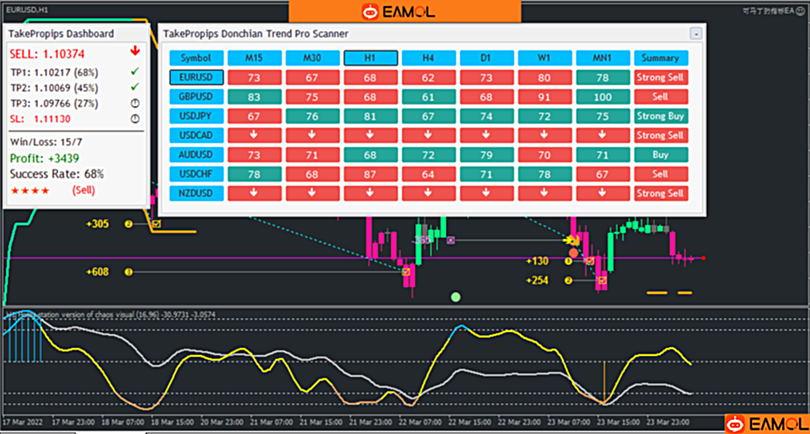Click GBPUSD MN1 cell showing 100
The width and height of the screenshot is (810, 434).
[602, 97]
